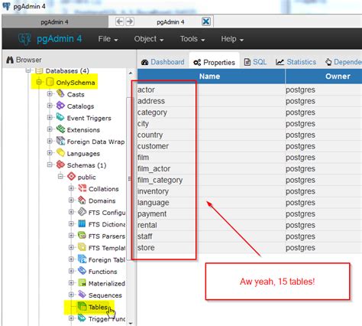
Task: Select the Tables tree node
Action: click(x=98, y=307)
